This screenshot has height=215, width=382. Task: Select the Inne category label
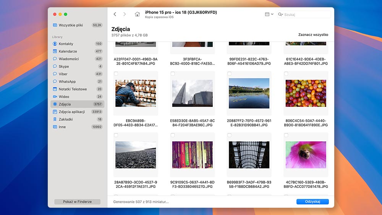click(62, 127)
